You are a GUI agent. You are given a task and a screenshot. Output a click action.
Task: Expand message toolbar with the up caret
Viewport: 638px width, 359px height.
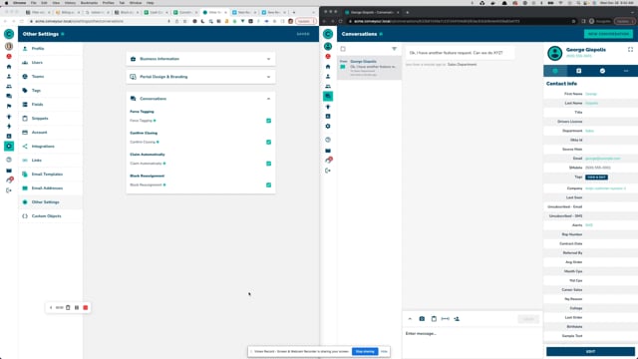(x=410, y=319)
